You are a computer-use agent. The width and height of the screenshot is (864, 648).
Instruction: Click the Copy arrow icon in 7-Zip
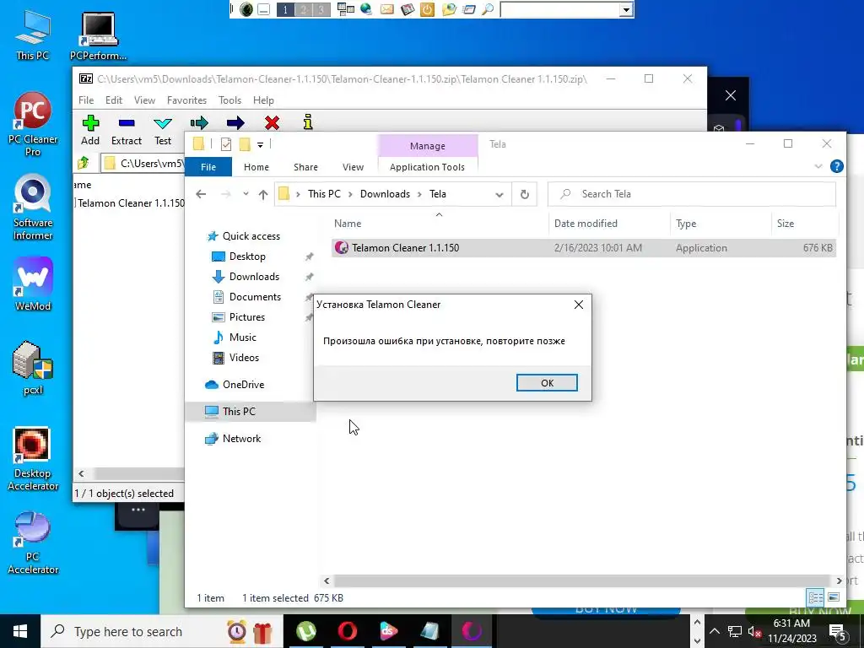[x=199, y=123]
